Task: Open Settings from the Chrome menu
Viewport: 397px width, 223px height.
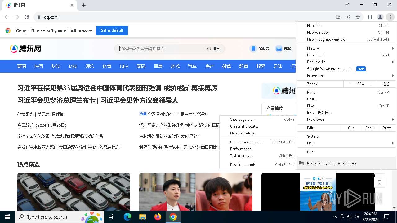Action: click(x=346, y=136)
